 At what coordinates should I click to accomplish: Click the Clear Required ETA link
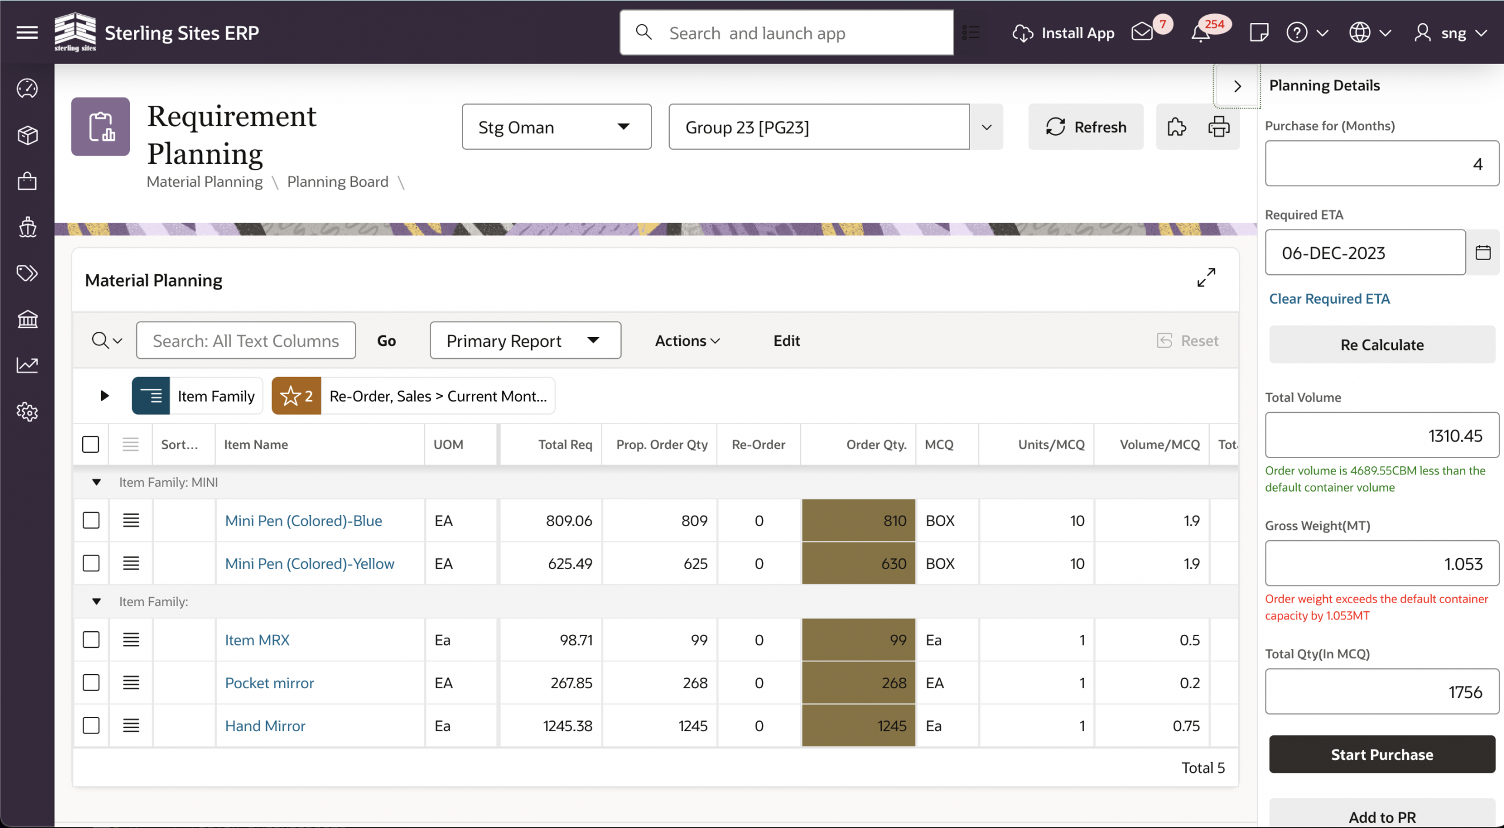pos(1330,298)
